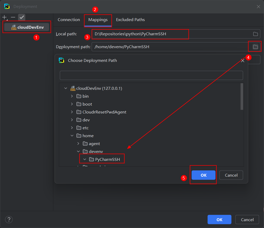Close the Choose Deployment Path dialog
Image resolution: width=264 pixels, height=228 pixels.
pyautogui.click(x=242, y=61)
